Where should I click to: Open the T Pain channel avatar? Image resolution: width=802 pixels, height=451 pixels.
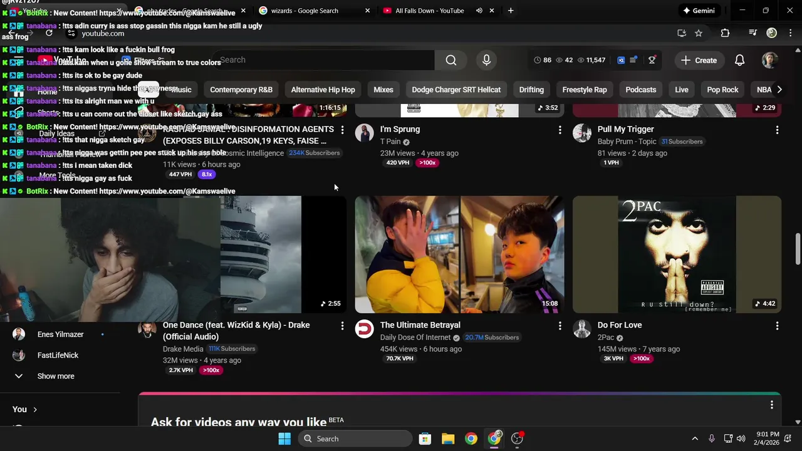[364, 133]
